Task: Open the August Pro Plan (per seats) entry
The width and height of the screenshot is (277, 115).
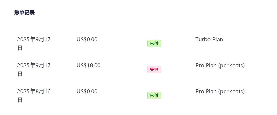Action: coord(220,92)
